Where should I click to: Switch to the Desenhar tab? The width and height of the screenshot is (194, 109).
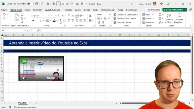(37, 10)
